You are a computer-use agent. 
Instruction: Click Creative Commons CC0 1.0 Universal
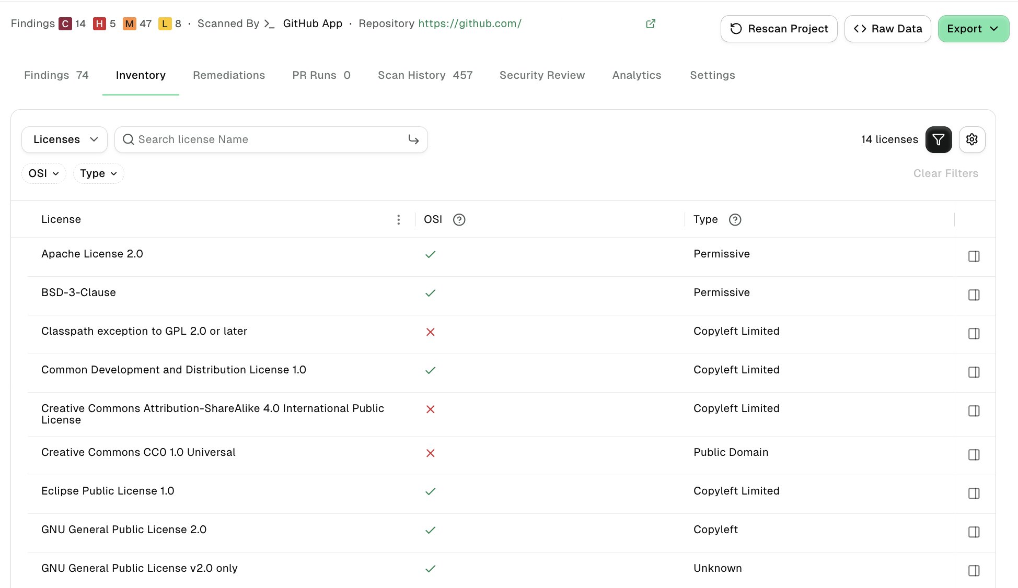point(138,452)
